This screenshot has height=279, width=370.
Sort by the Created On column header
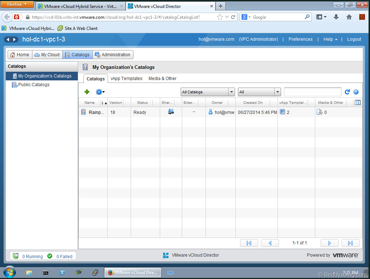[x=253, y=102]
